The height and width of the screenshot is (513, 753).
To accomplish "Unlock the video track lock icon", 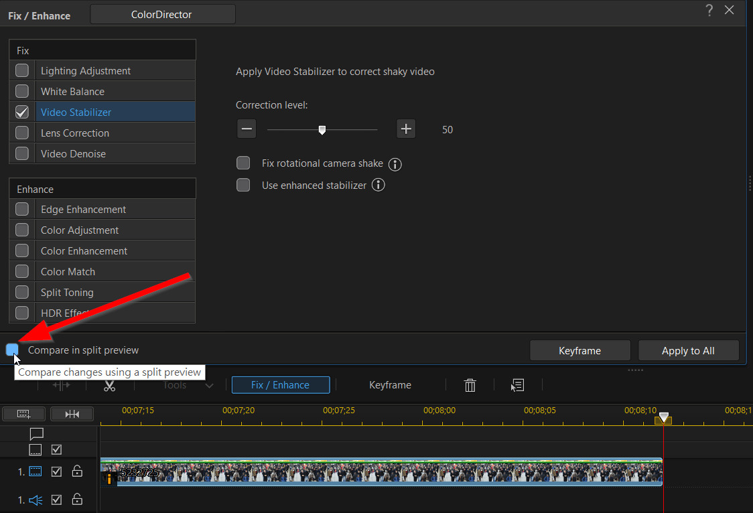I will click(77, 471).
